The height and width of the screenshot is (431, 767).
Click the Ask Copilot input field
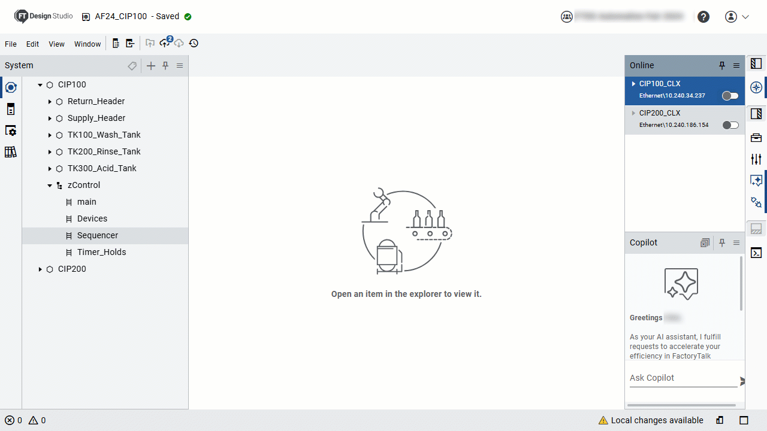pyautogui.click(x=677, y=378)
